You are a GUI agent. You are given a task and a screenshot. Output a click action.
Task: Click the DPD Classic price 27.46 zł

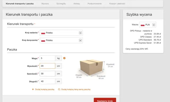click(157, 37)
